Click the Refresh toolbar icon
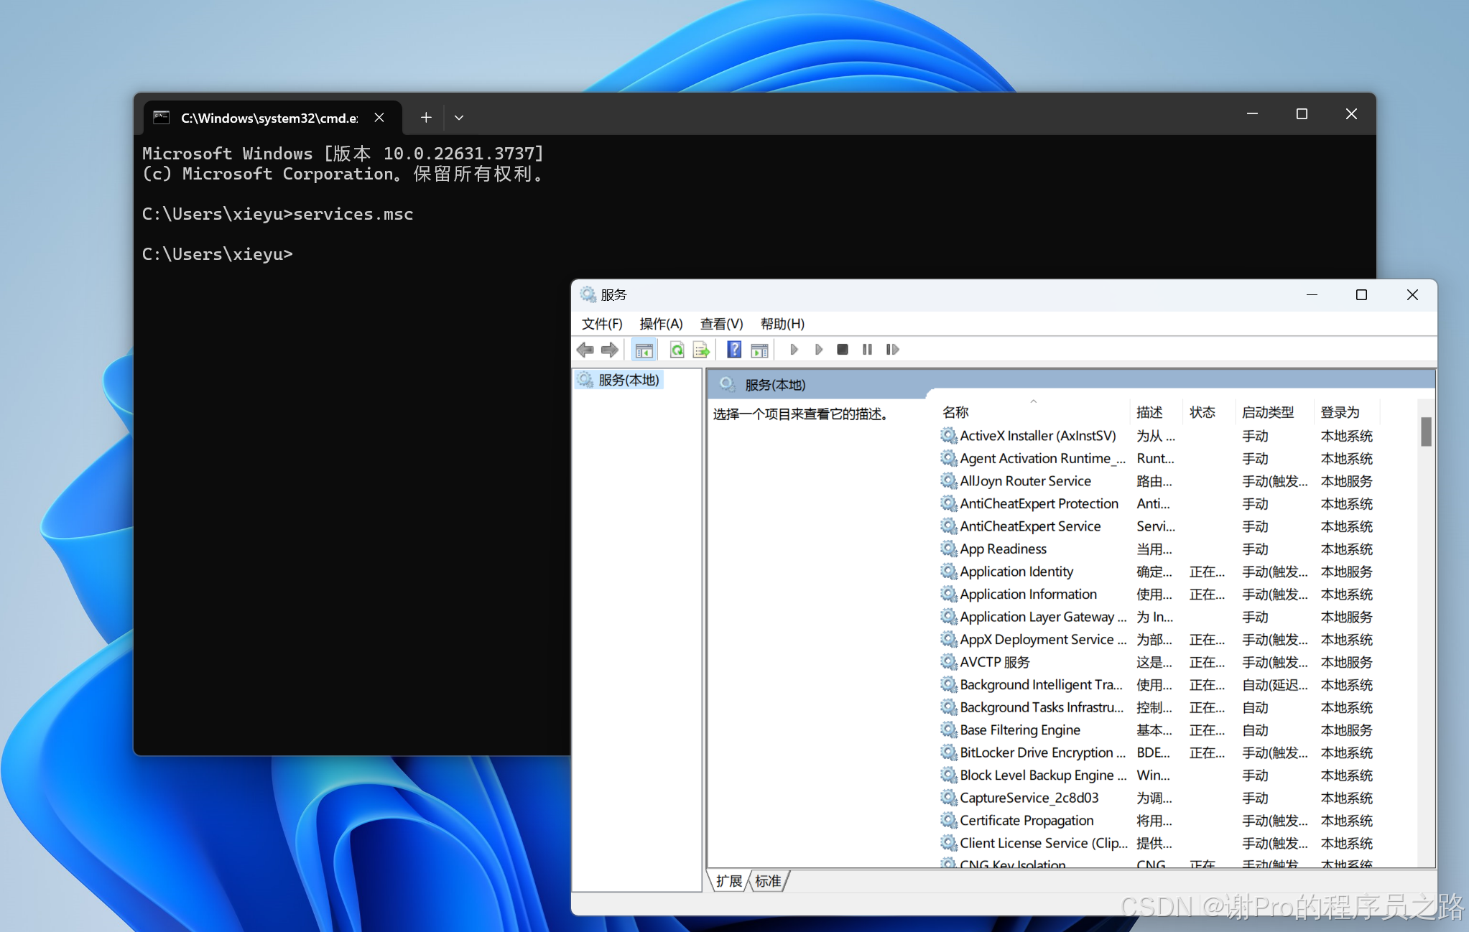The height and width of the screenshot is (932, 1469). pyautogui.click(x=677, y=350)
